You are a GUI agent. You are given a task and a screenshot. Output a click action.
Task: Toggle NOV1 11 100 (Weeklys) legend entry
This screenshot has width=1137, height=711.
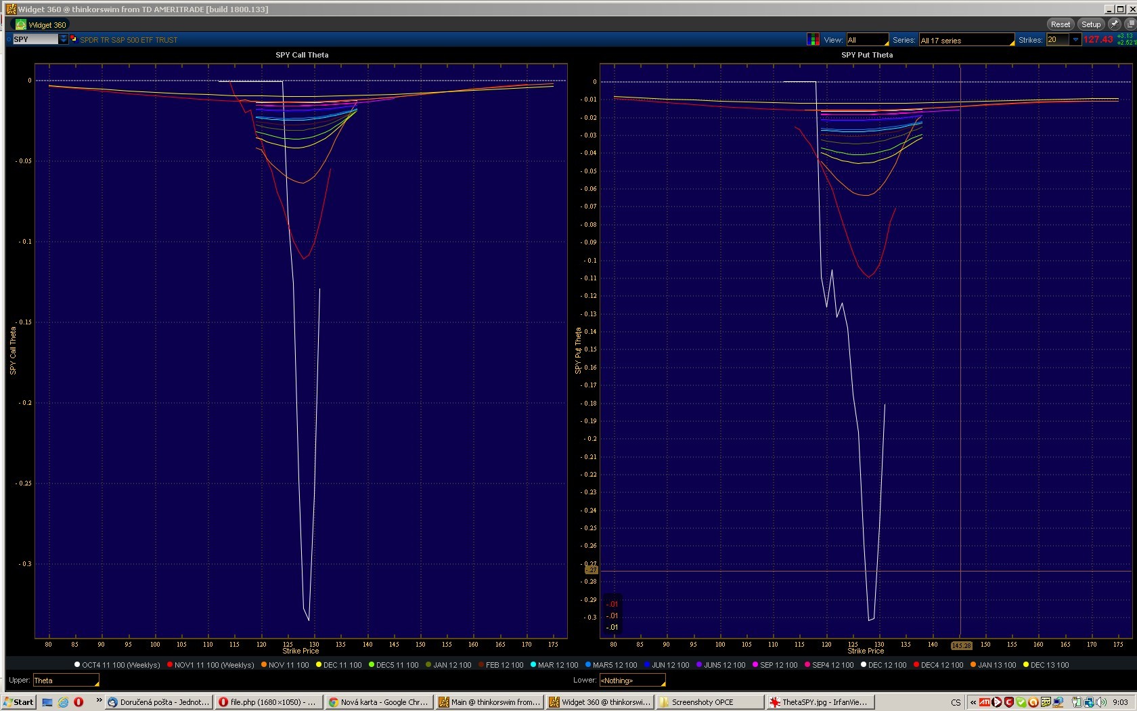pyautogui.click(x=210, y=665)
